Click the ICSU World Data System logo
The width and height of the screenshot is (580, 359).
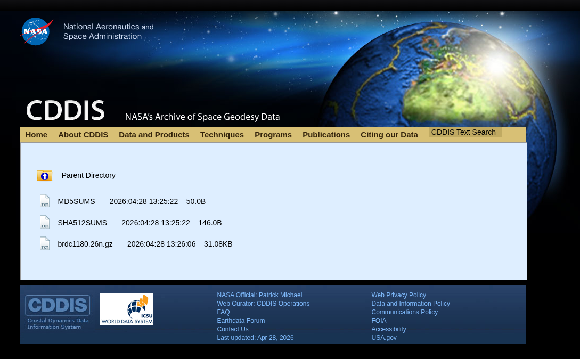127,309
